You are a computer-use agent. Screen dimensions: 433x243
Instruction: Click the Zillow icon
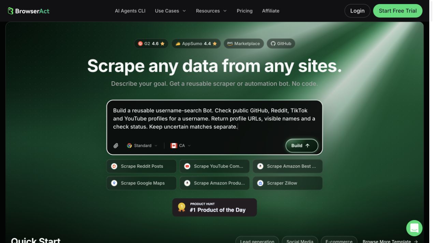click(260, 183)
